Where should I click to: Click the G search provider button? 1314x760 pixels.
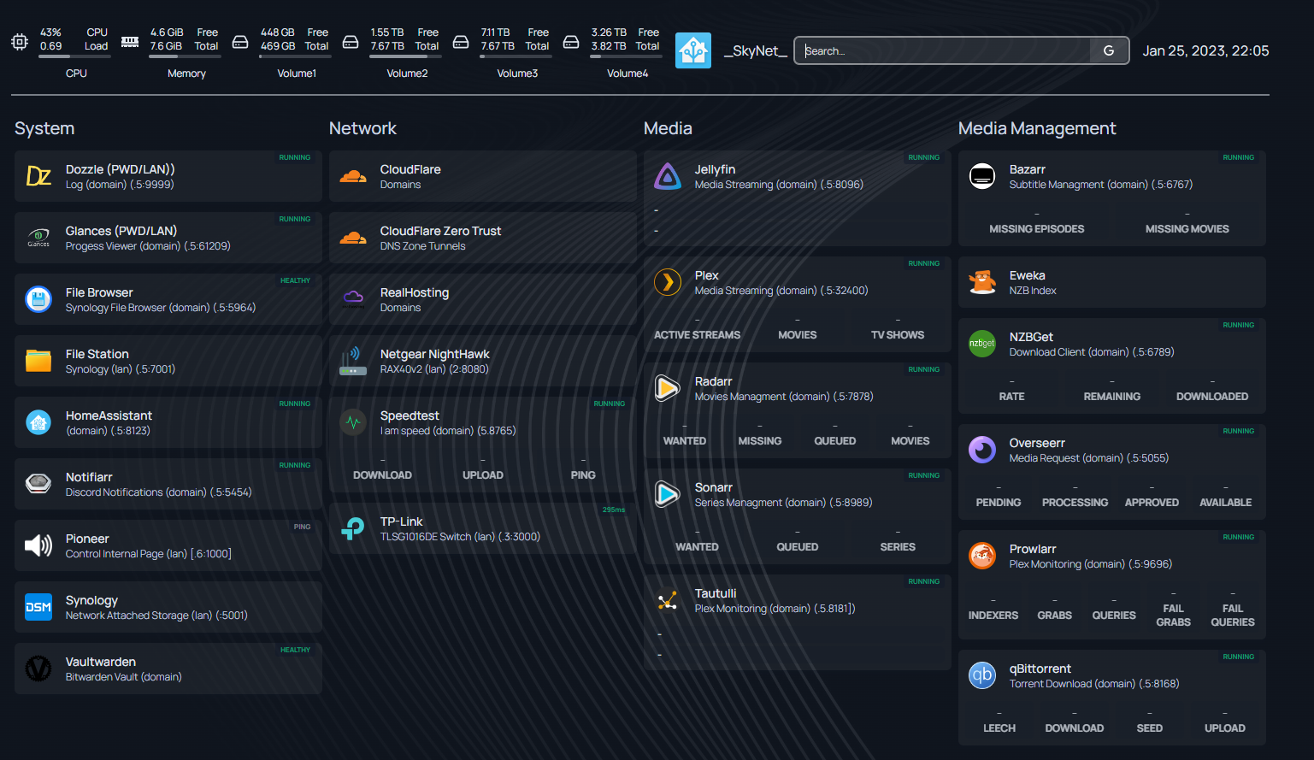1109,51
